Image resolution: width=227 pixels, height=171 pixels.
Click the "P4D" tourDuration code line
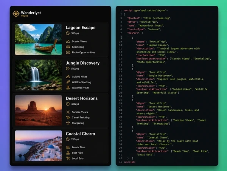[x=151, y=117]
